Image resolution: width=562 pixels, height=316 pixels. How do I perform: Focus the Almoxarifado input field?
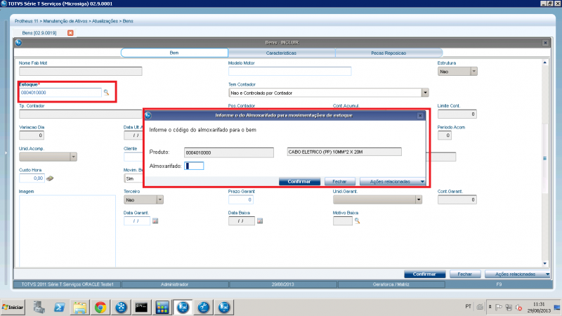[194, 166]
